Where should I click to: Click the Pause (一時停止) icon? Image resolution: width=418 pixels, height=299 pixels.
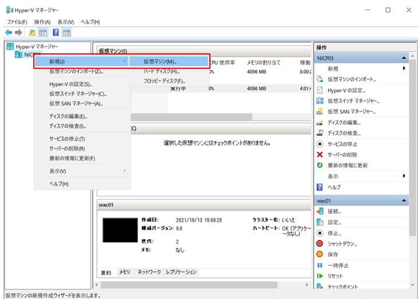pos(320,265)
